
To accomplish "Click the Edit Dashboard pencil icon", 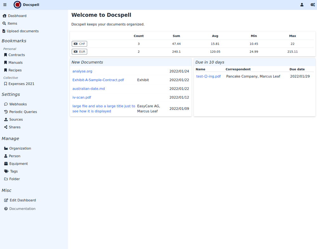I will point(6,200).
